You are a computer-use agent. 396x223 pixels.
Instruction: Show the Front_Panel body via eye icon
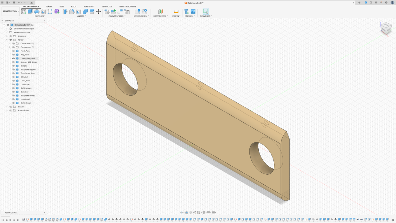coord(13,51)
